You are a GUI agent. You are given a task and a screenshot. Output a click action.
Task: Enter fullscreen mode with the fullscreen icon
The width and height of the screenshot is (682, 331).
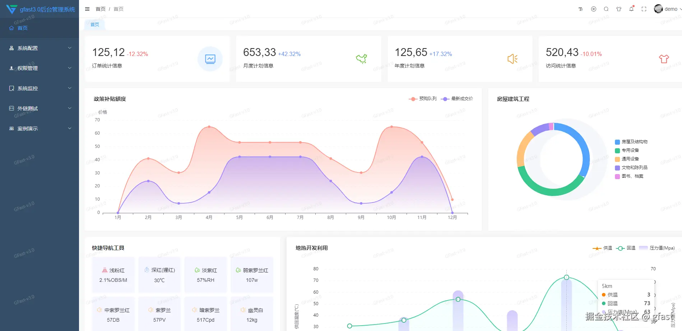point(644,9)
